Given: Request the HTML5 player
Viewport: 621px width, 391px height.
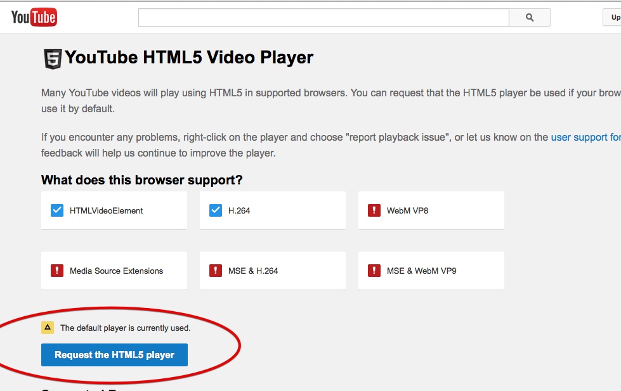Looking at the screenshot, I should click(114, 355).
